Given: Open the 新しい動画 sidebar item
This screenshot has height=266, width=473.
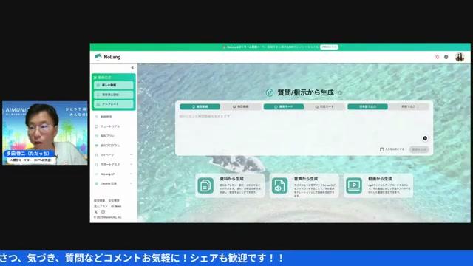Looking at the screenshot, I should click(x=113, y=86).
